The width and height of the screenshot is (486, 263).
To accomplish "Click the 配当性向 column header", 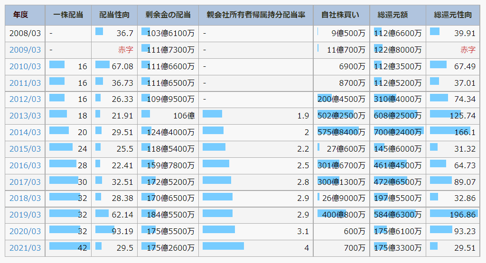I will click(114, 15).
